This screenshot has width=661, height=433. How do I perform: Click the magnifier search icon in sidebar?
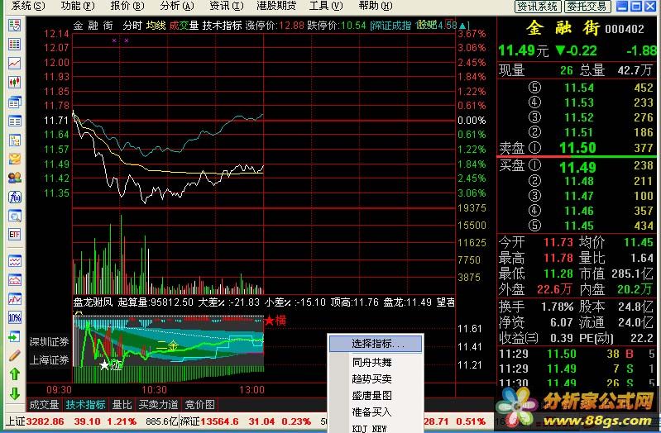click(x=14, y=216)
